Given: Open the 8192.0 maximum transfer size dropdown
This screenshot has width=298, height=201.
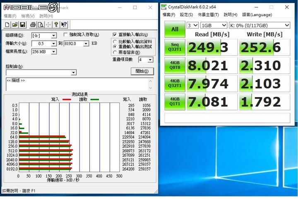Looking at the screenshot, I should (x=86, y=44).
